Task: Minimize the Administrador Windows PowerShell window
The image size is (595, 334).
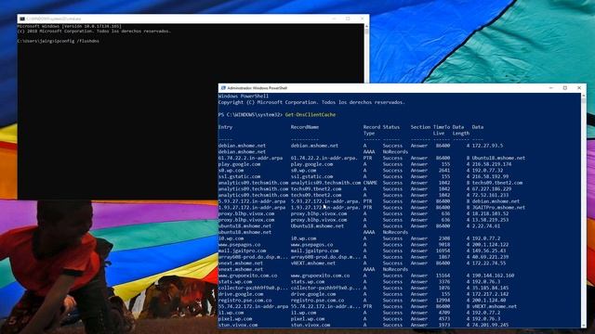Action: click(551, 88)
